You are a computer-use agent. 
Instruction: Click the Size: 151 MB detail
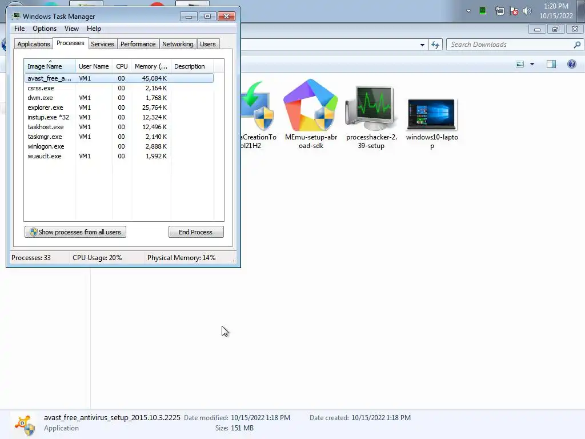[x=234, y=428]
